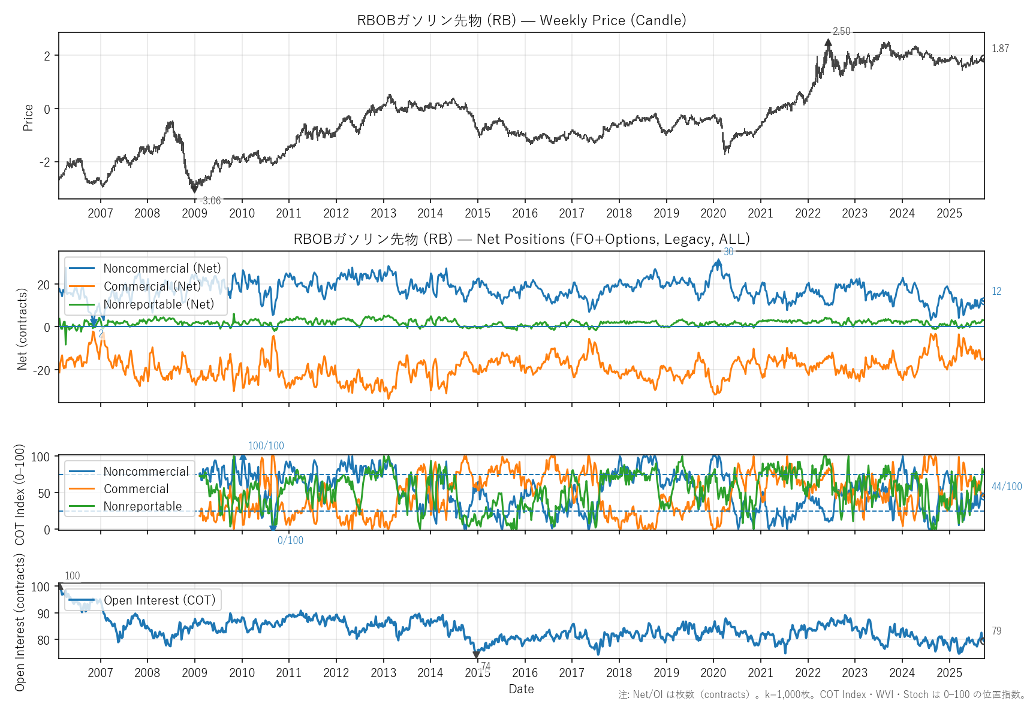The image size is (1036, 707).
Task: Click the COT Index 0/100 low marker
Action: point(273,528)
